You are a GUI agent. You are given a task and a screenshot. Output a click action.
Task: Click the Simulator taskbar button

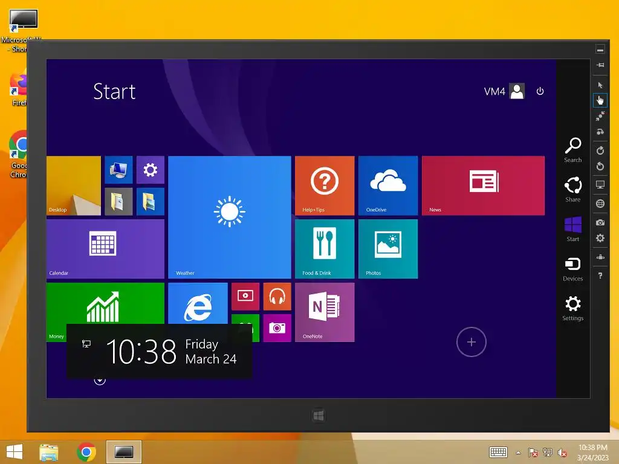tap(124, 452)
